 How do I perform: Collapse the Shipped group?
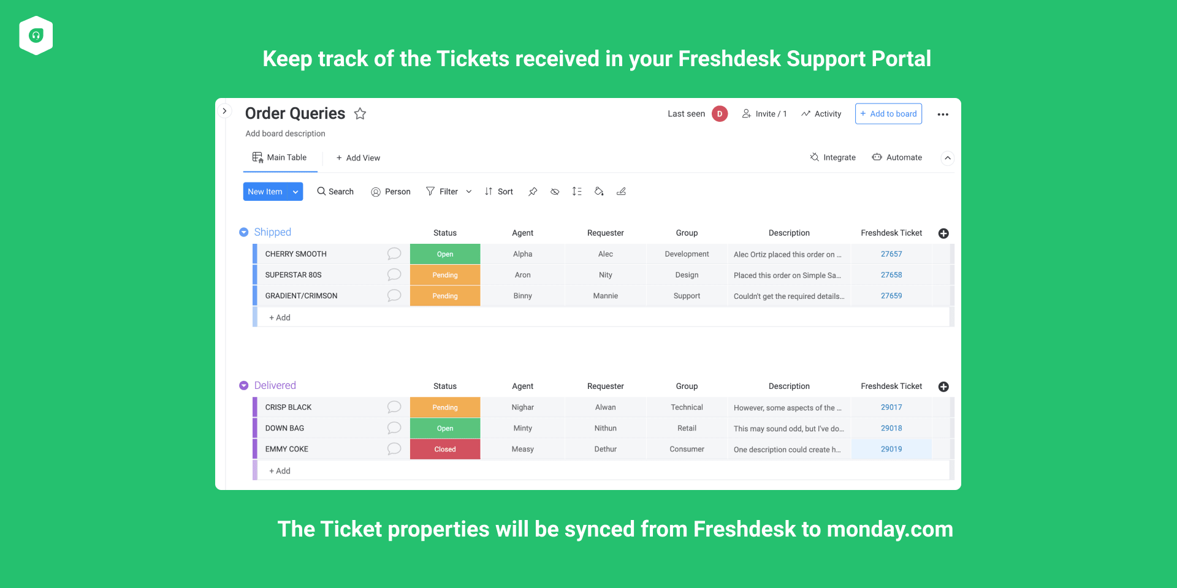[x=243, y=232]
